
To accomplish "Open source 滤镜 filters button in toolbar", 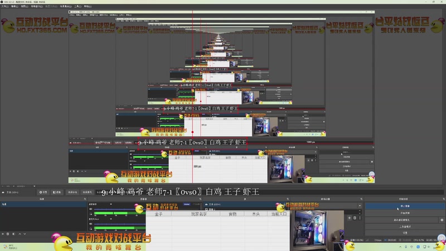I will (57, 192).
